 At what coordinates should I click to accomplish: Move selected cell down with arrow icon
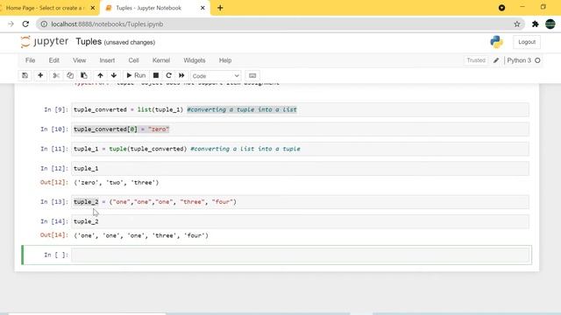click(114, 75)
